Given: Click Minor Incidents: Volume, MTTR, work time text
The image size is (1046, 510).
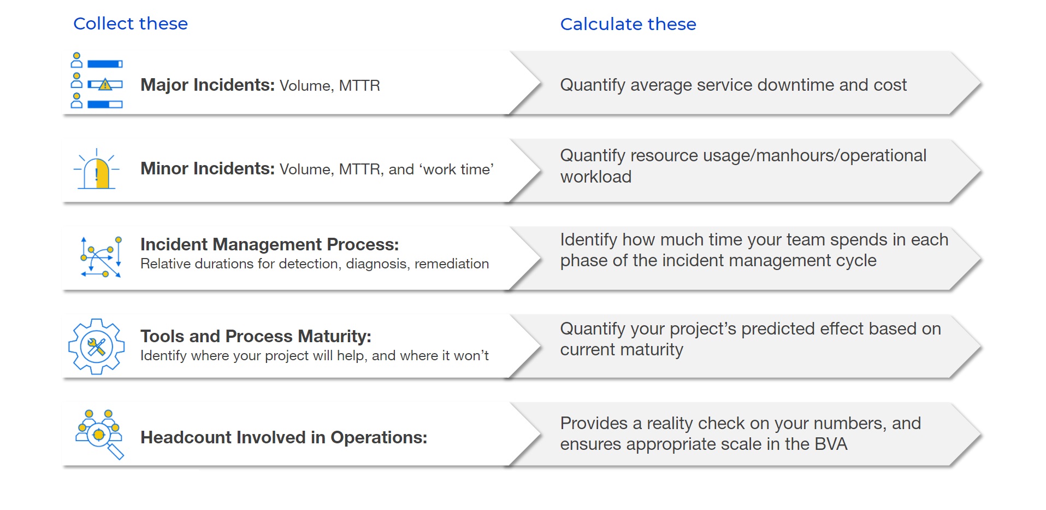Looking at the screenshot, I should 317,168.
